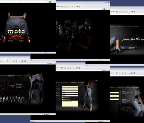
Task: Choose English language link on moto splash
Action: 22,41
